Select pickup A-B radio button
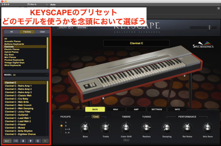221x146 pixels. click(x=61, y=132)
